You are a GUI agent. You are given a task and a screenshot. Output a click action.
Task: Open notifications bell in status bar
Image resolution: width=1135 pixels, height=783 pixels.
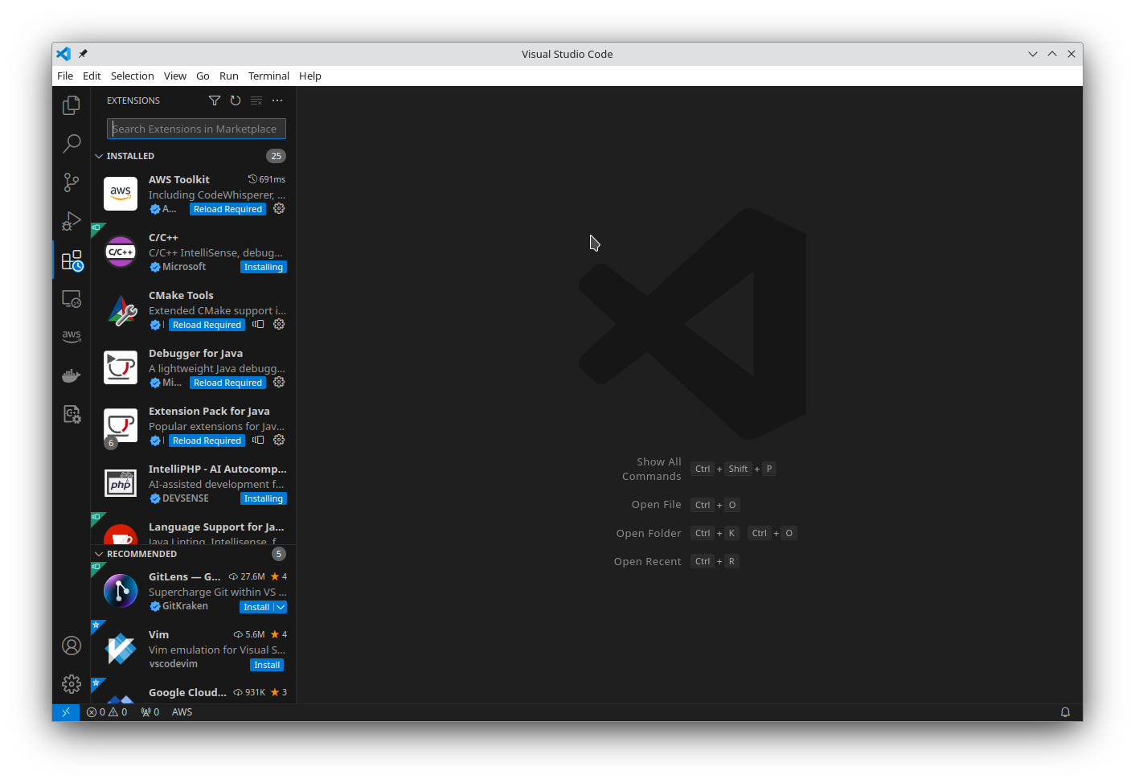pyautogui.click(x=1065, y=712)
